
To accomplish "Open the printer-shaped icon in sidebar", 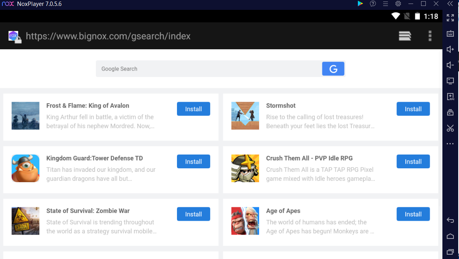I will pyautogui.click(x=450, y=112).
